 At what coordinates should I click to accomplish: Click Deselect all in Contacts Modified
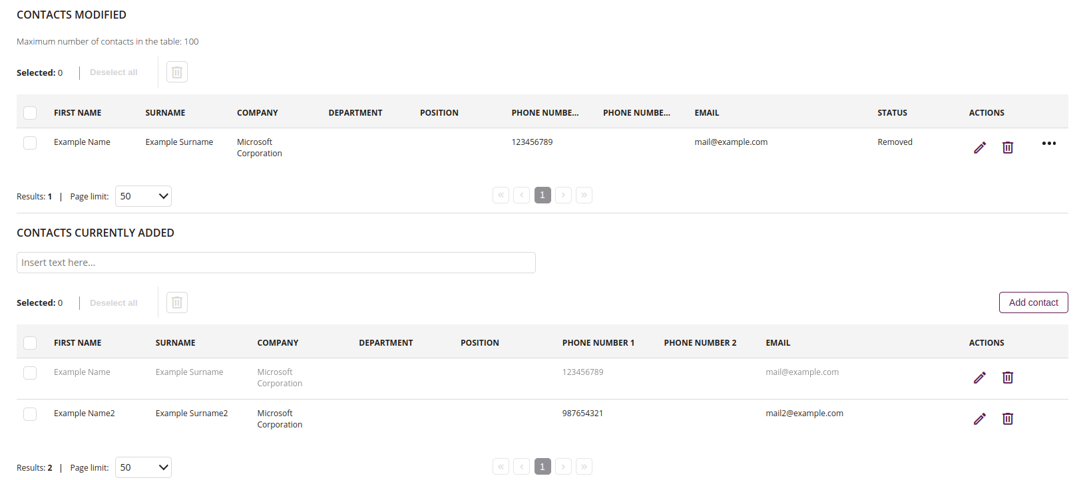coord(114,72)
